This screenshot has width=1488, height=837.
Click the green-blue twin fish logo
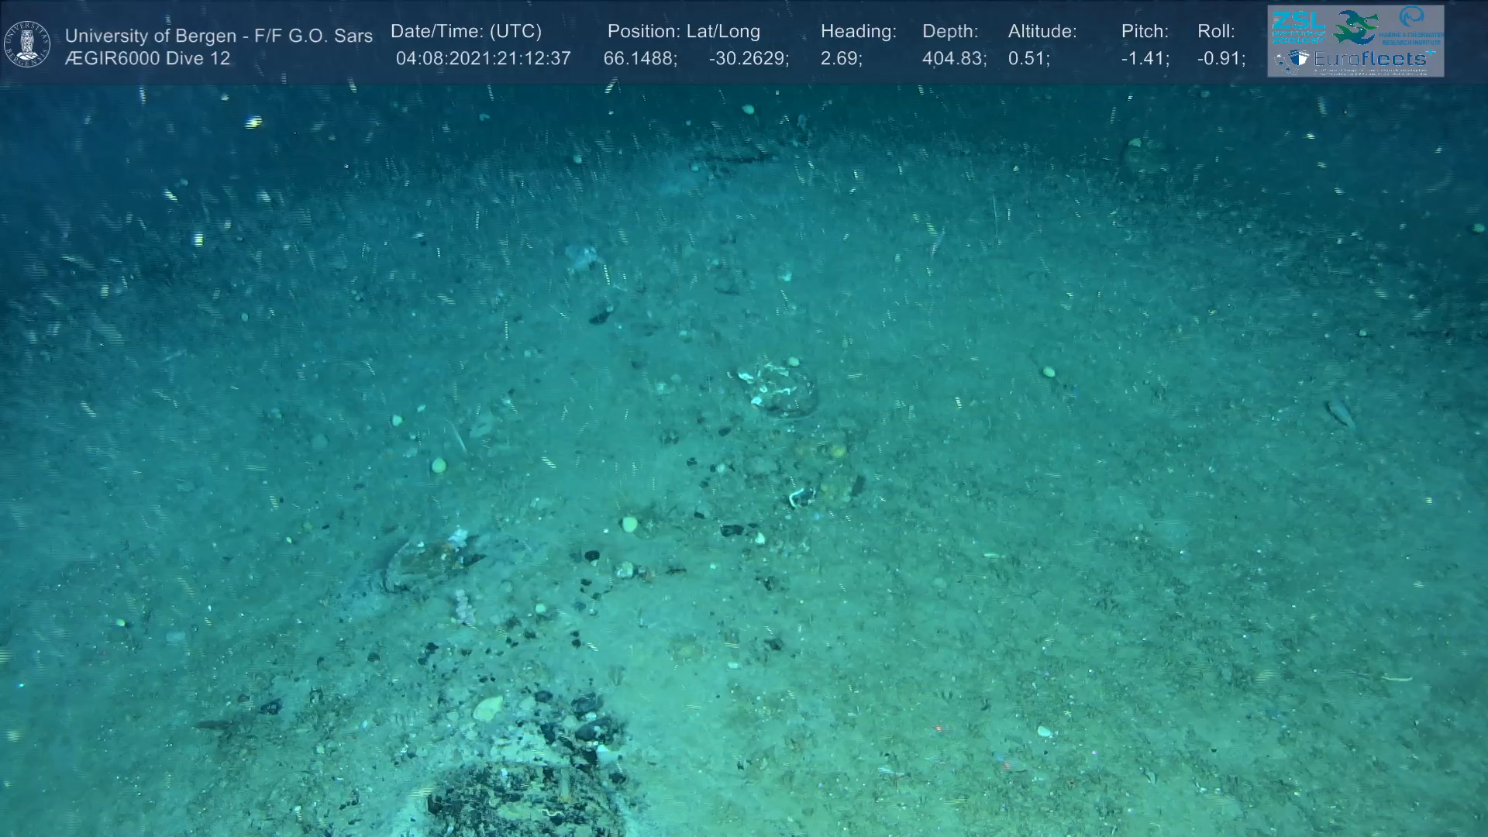pyautogui.click(x=1355, y=26)
